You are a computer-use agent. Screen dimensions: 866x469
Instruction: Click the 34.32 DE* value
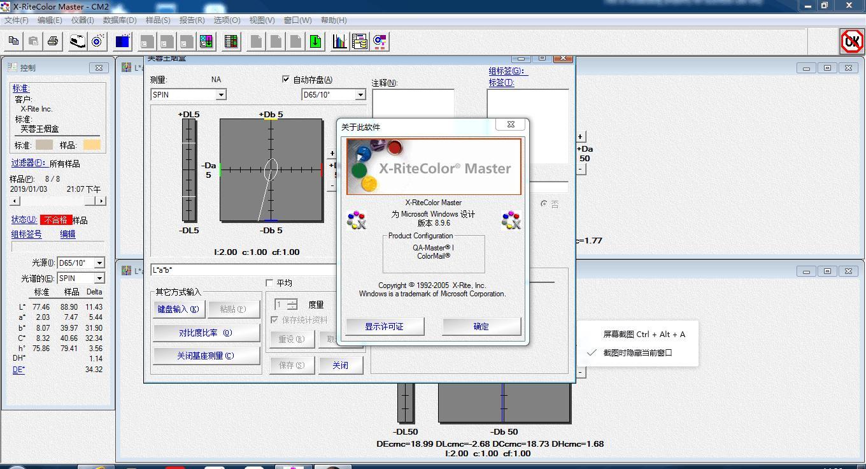click(x=94, y=370)
